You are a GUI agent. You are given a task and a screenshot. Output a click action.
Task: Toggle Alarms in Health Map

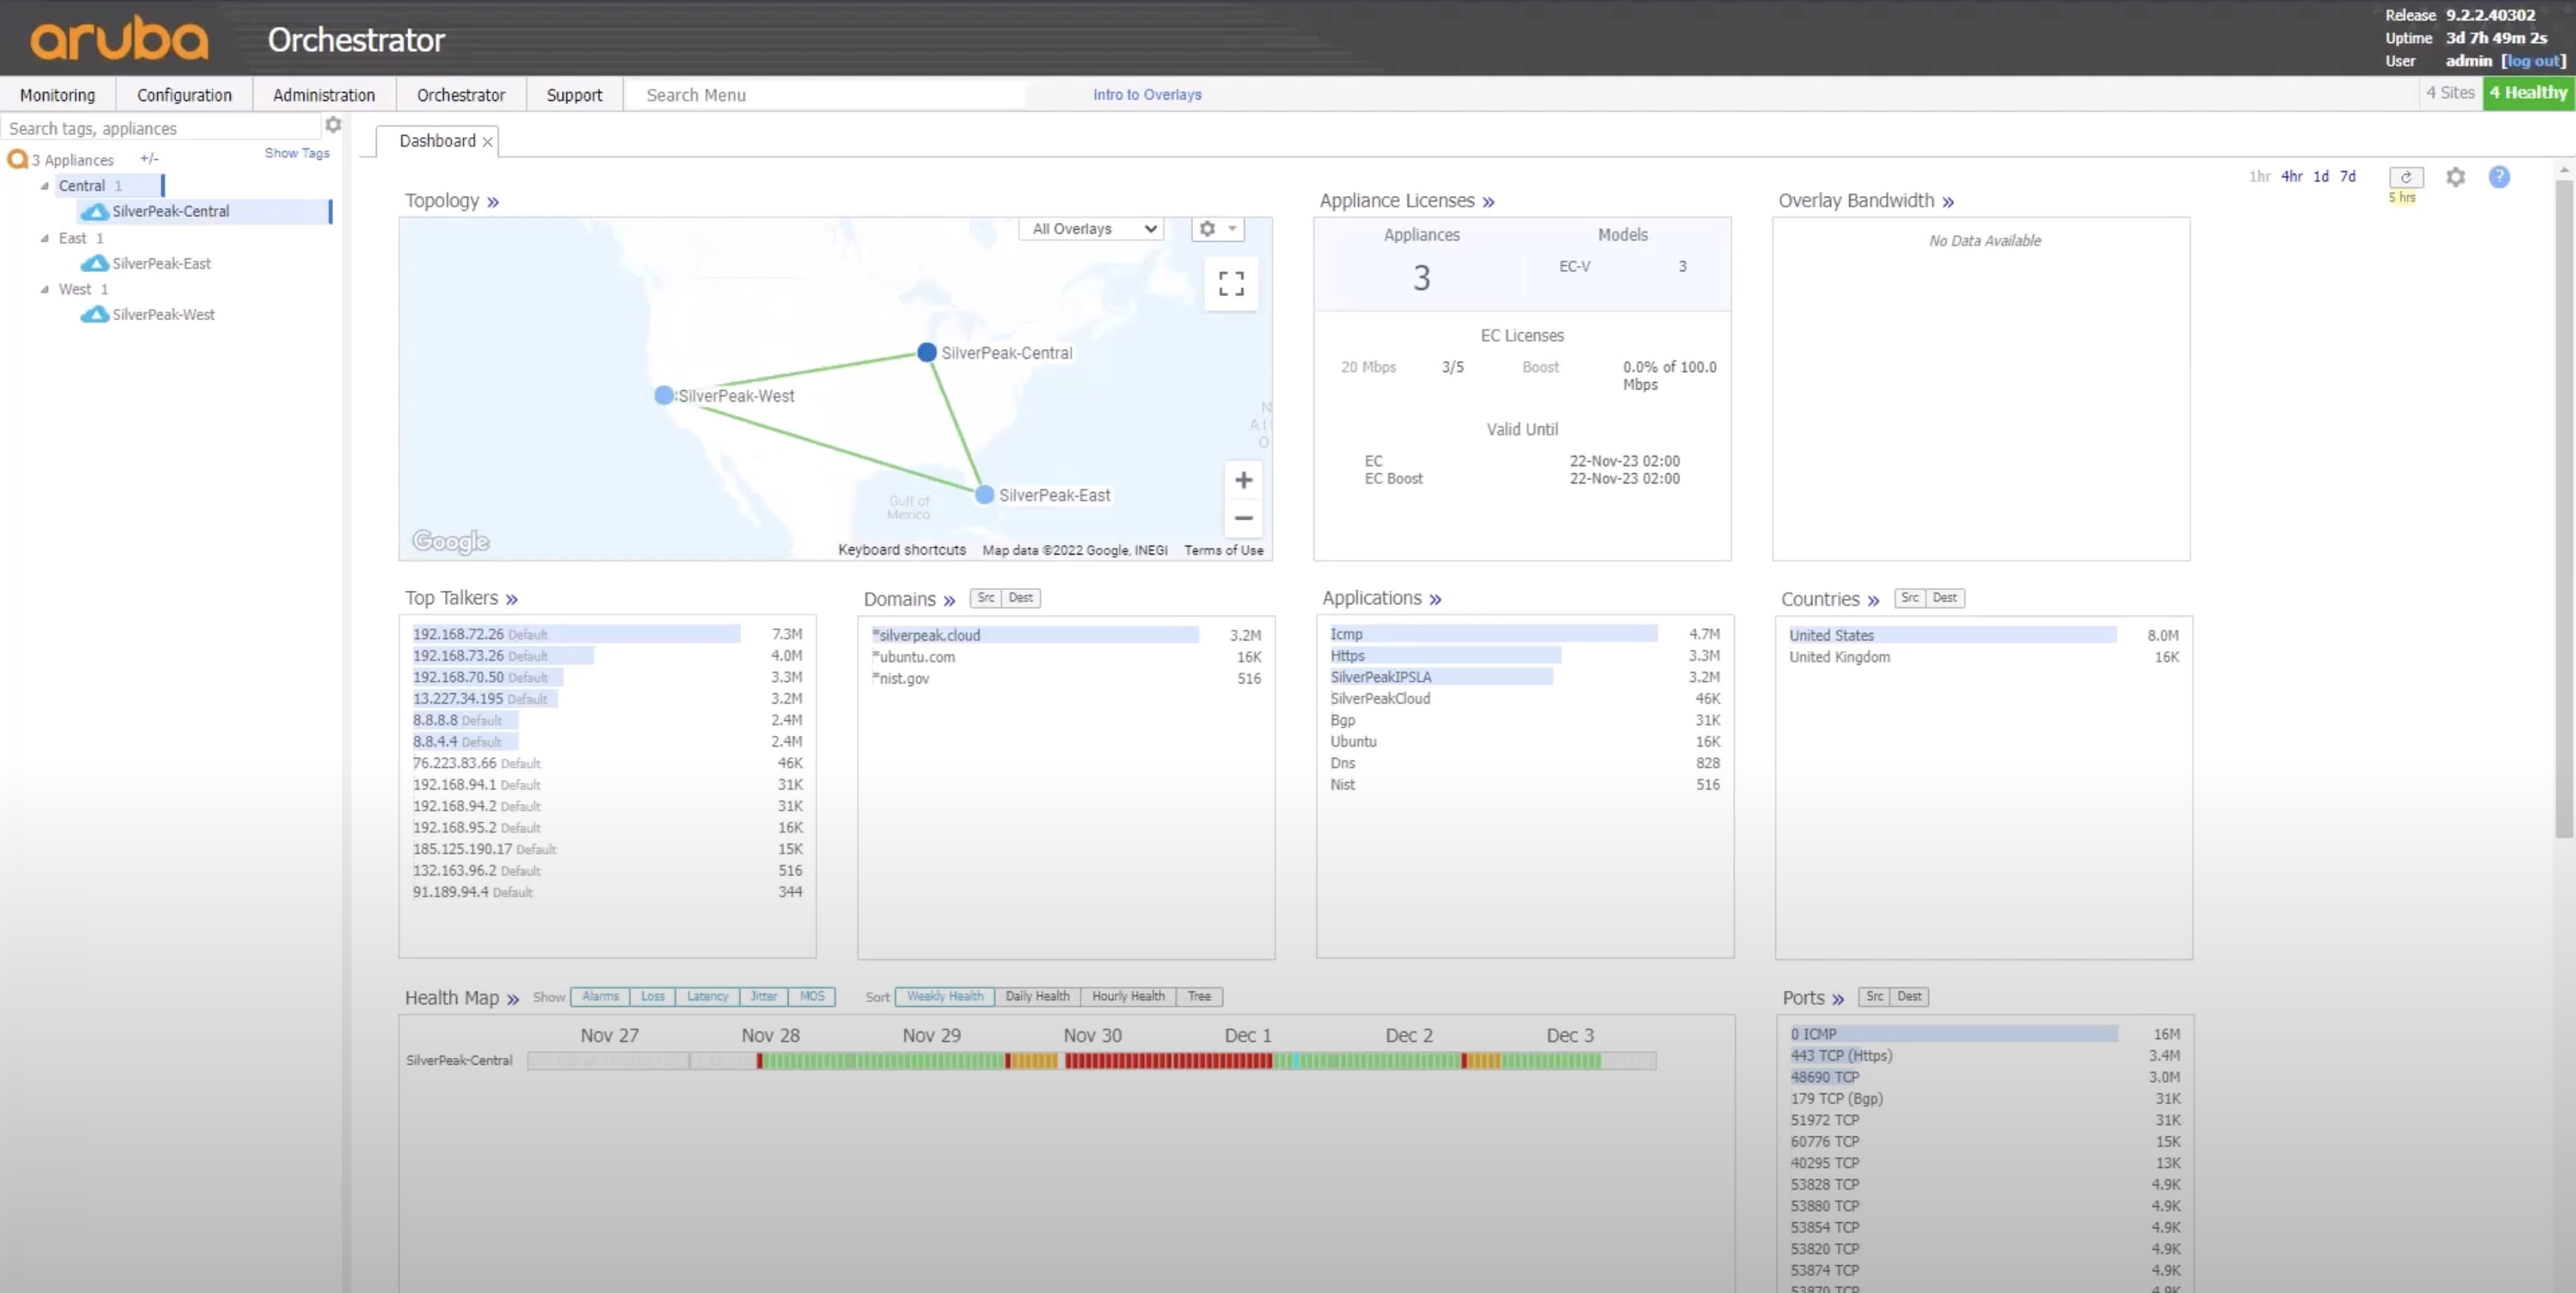click(600, 997)
